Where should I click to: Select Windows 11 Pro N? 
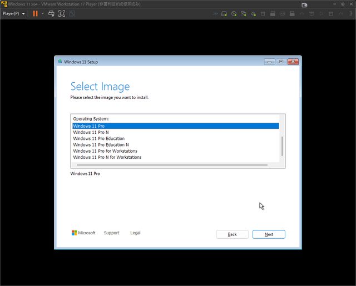click(91, 132)
